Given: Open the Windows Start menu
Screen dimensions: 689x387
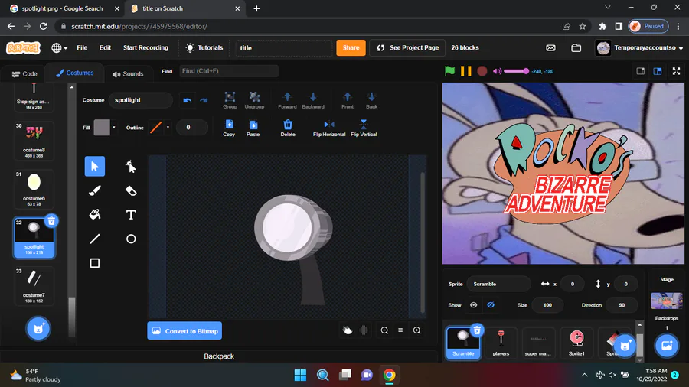Looking at the screenshot, I should point(301,376).
